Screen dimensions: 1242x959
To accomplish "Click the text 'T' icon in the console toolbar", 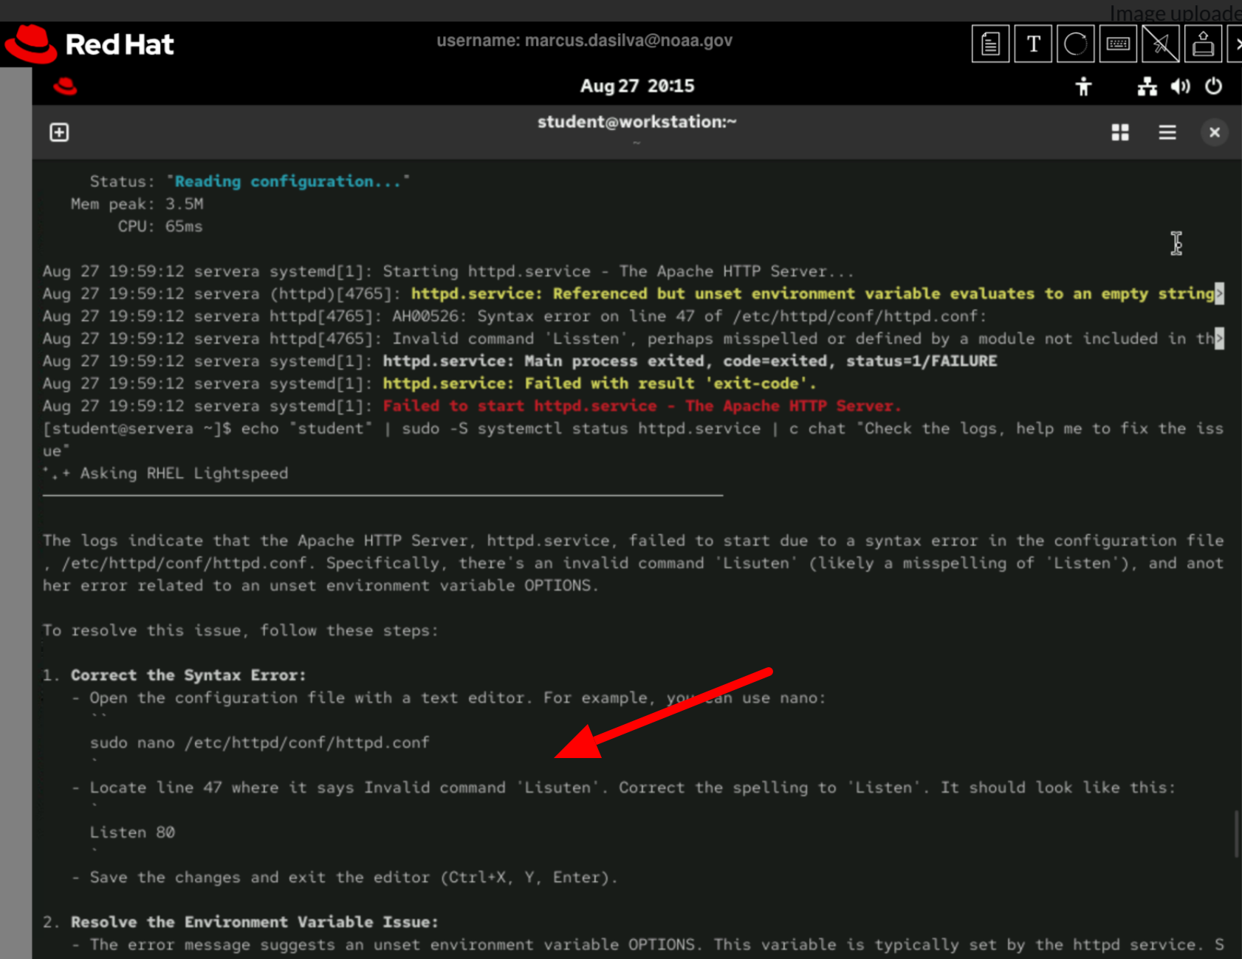I will tap(1033, 44).
